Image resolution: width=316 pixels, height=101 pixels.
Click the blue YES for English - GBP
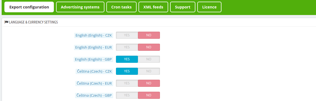(x=127, y=59)
